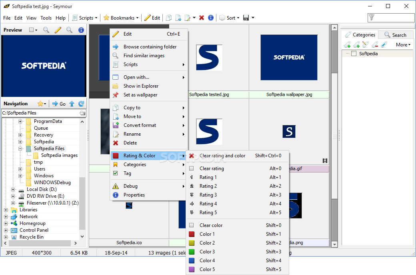The image size is (416, 275).
Task: Click the toolbar Move to icon
Action: point(178,18)
